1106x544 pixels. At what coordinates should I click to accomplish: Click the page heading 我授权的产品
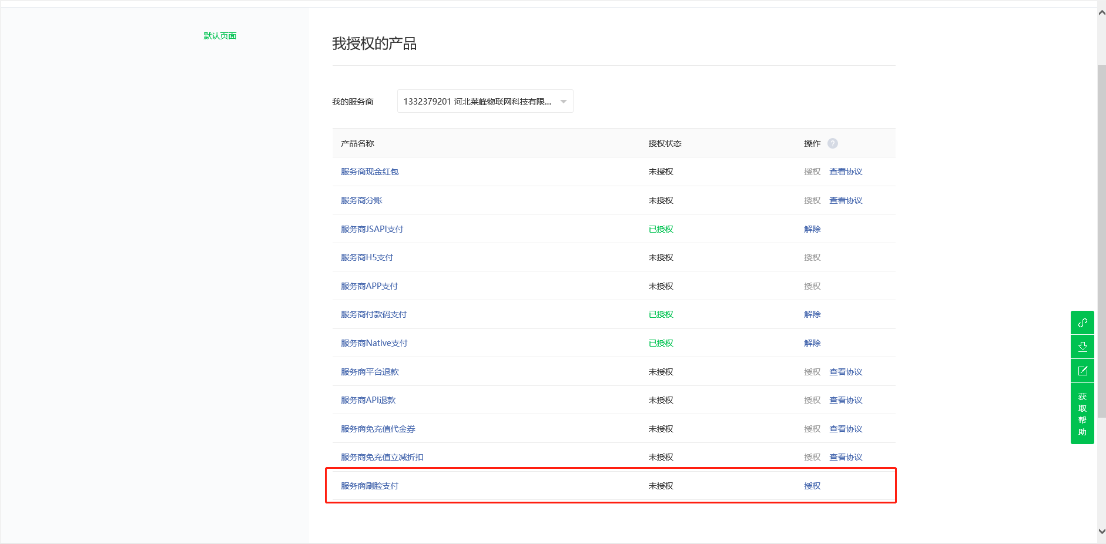[x=374, y=43]
